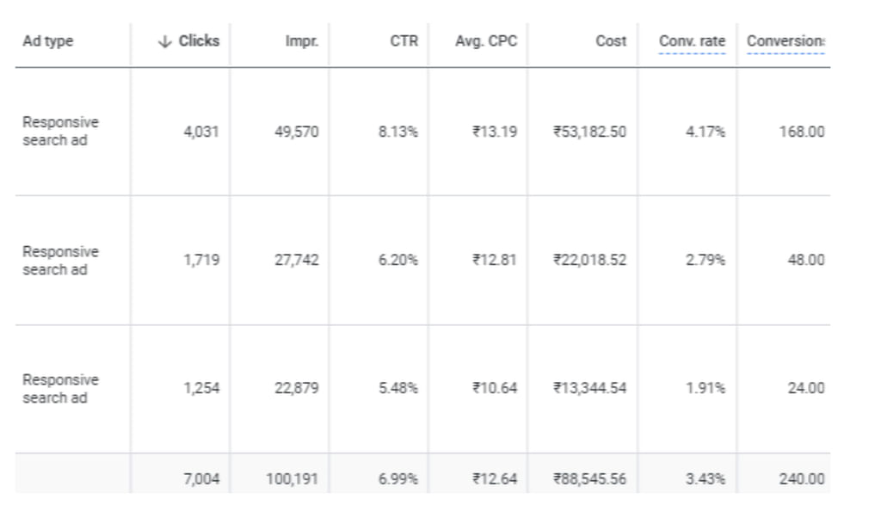Click the Cost column header

pos(611,41)
